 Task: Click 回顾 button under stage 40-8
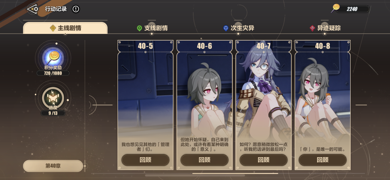[x=323, y=160]
